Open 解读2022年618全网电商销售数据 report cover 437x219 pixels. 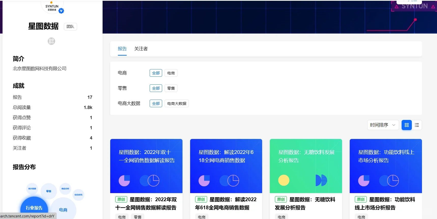[226, 166]
